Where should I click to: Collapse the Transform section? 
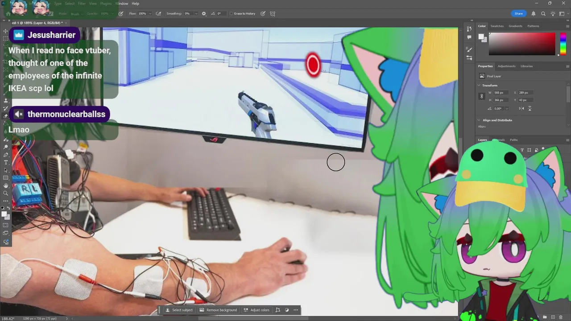(x=479, y=85)
